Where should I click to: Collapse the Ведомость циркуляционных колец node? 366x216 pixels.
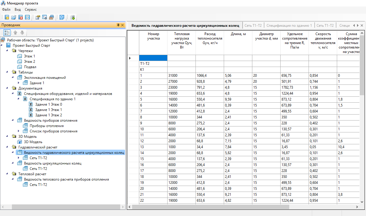click(13, 163)
